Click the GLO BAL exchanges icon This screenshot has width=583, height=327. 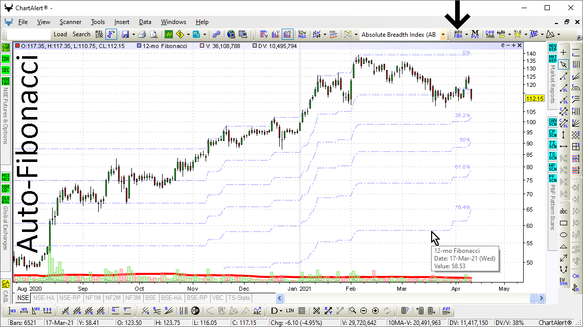click(6, 200)
